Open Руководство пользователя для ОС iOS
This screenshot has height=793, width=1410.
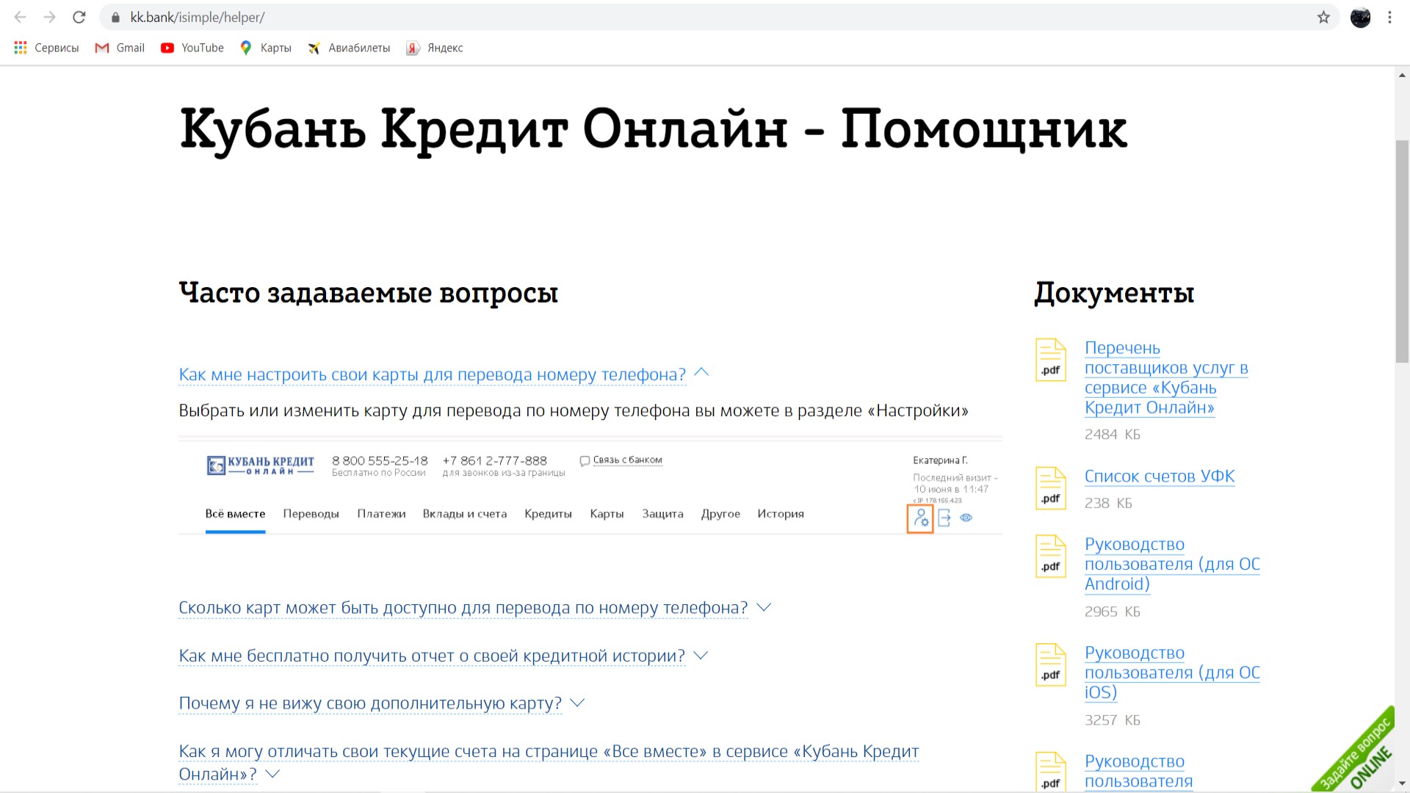1172,673
